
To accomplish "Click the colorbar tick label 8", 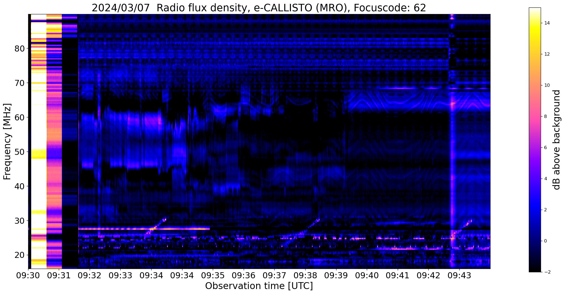I will point(545,117).
